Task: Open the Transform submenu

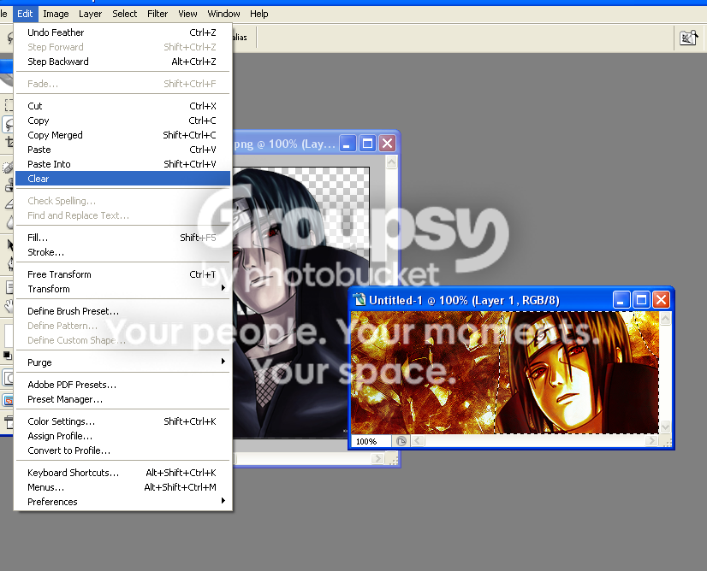Action: (x=122, y=289)
